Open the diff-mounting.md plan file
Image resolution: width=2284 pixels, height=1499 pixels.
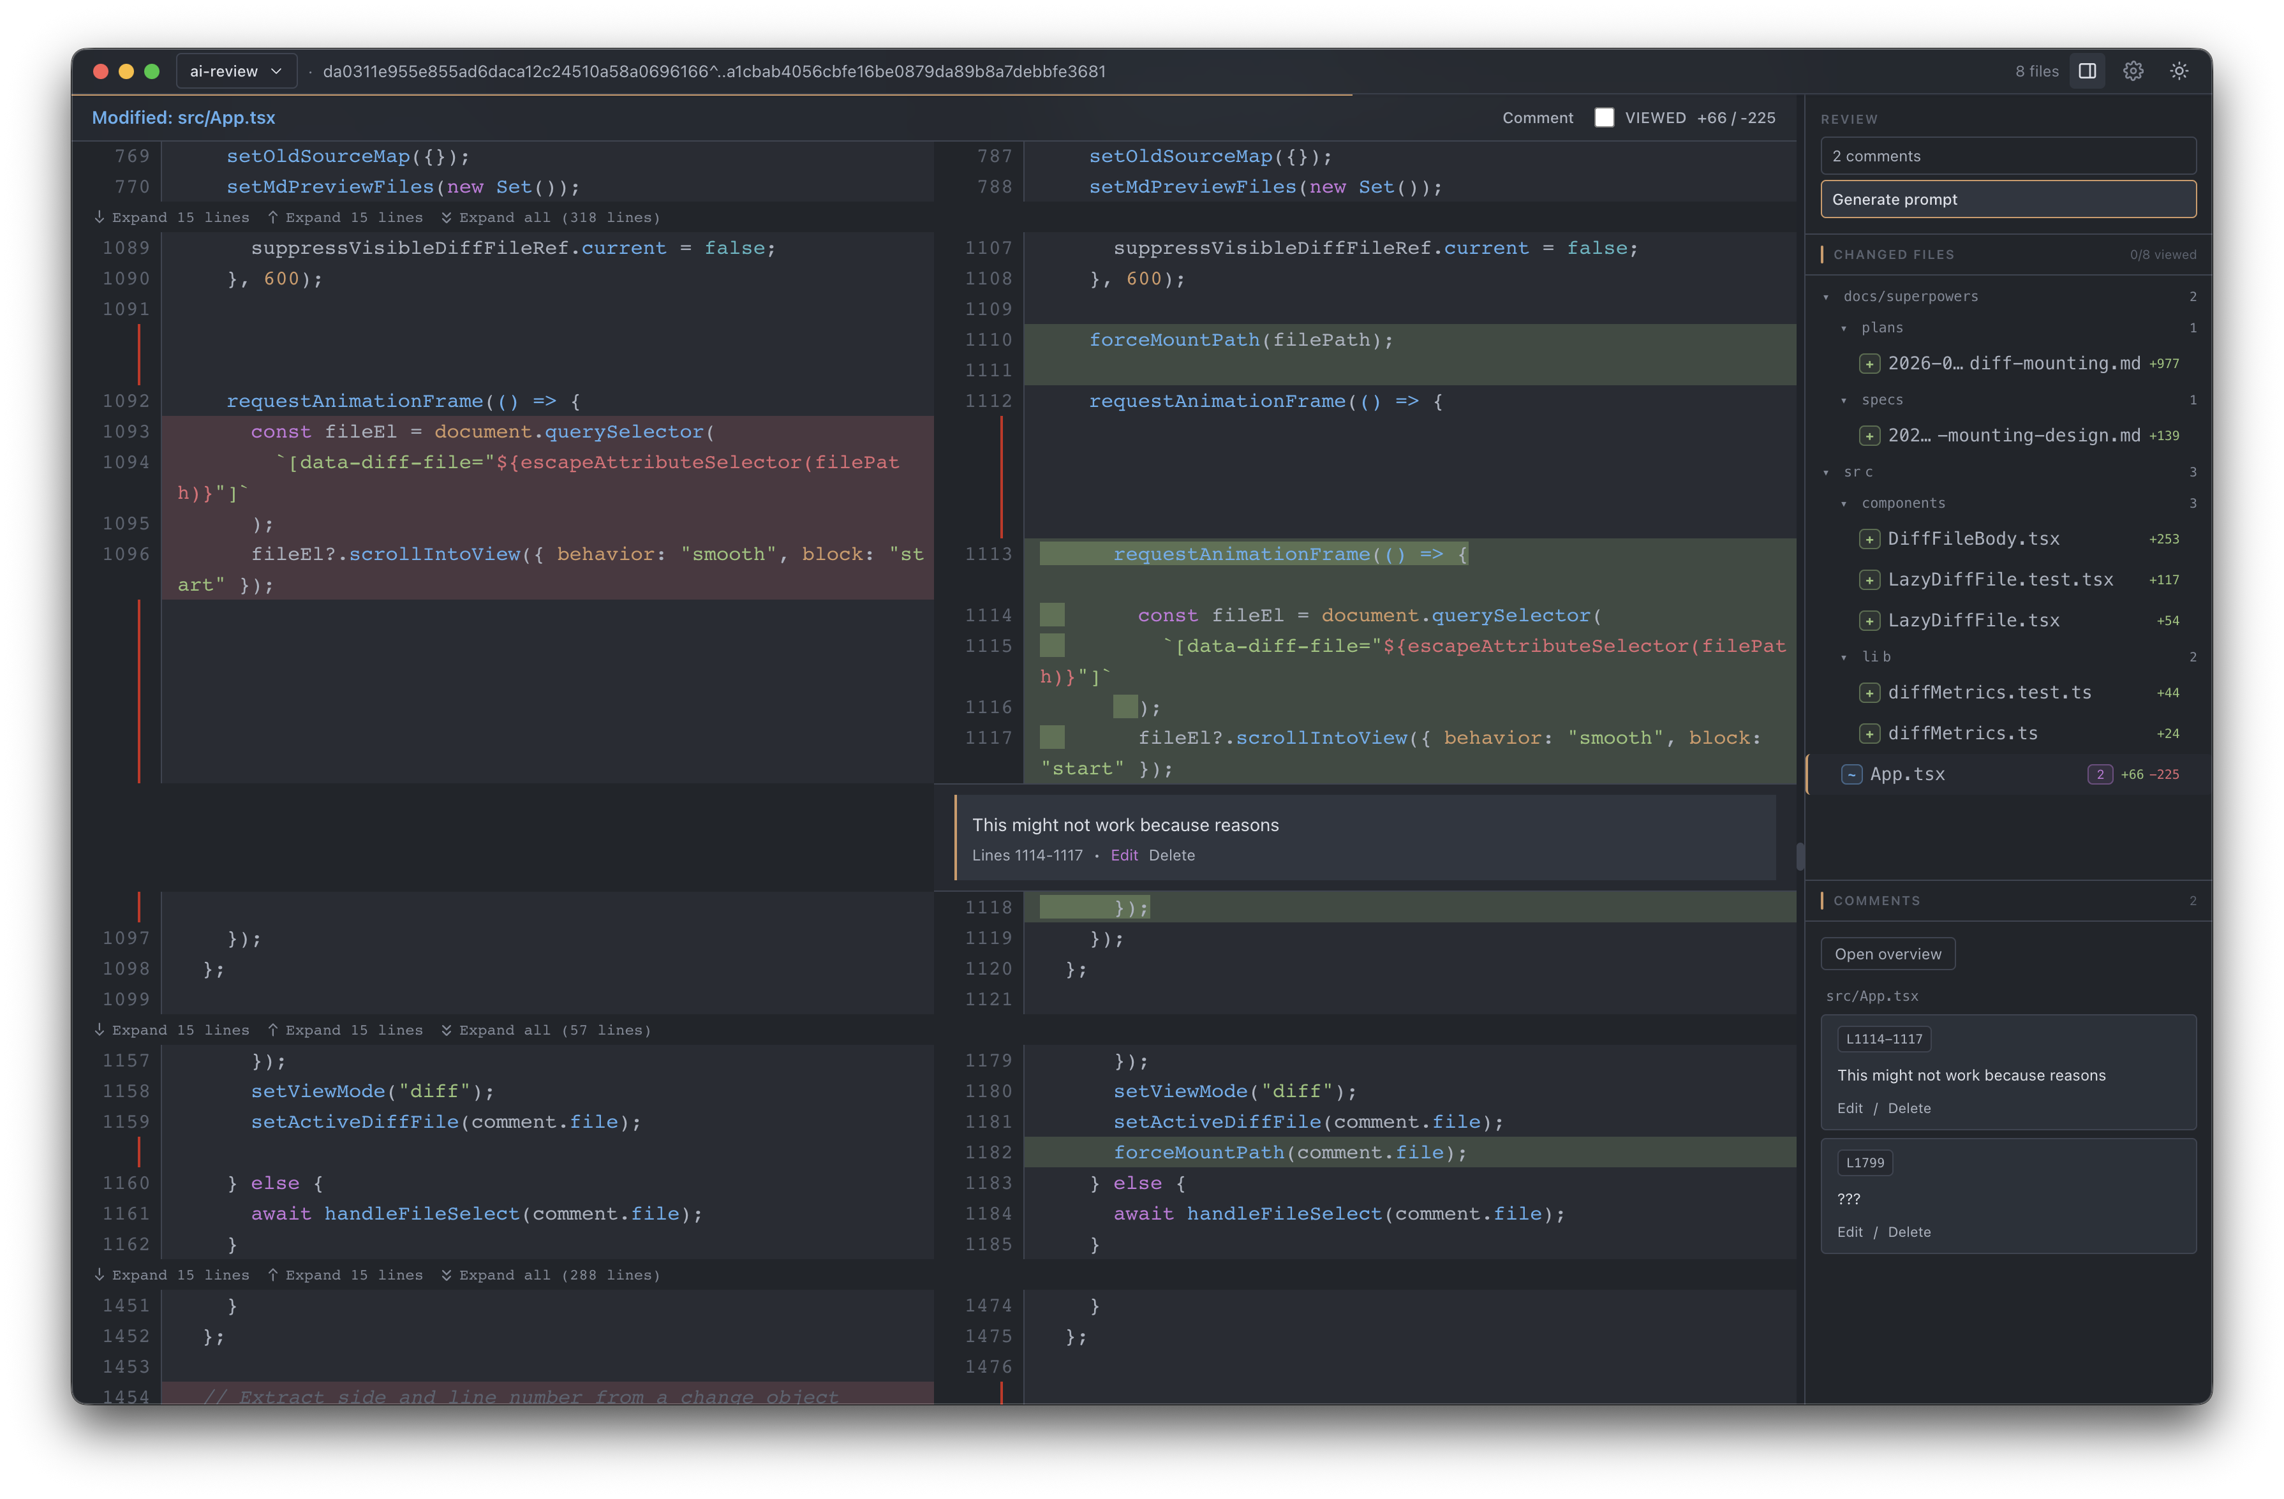click(x=2008, y=364)
